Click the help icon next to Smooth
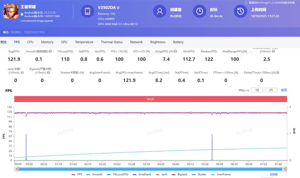 tap(50, 51)
